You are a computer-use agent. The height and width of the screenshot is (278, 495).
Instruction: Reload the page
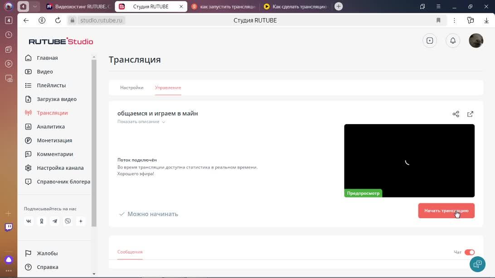coord(58,20)
